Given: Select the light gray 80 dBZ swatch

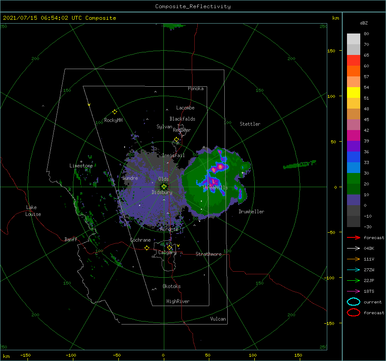Looking at the screenshot, I should click(x=353, y=39).
